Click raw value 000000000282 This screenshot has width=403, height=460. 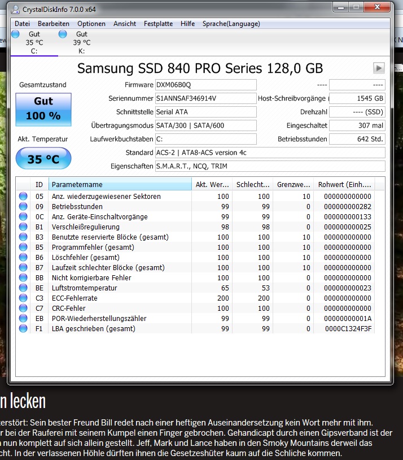click(x=348, y=206)
